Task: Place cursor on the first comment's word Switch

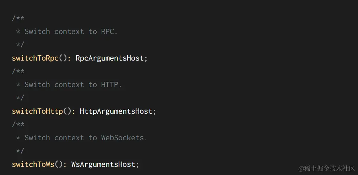Action: click(x=37, y=32)
